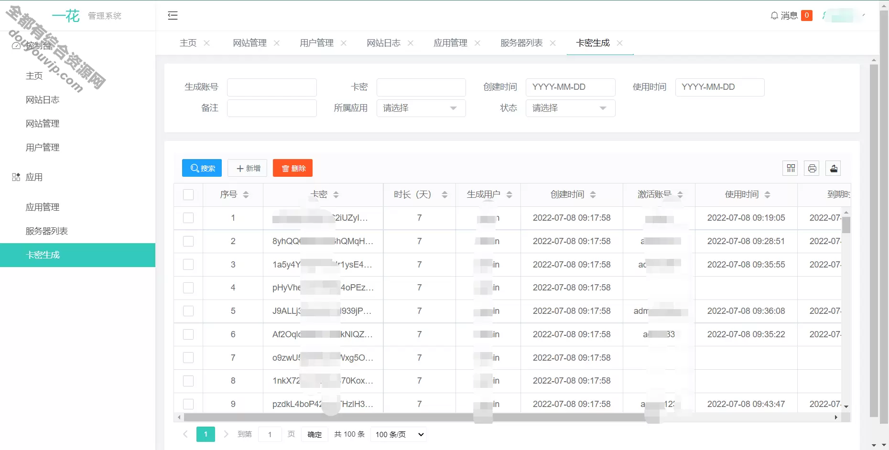Image resolution: width=889 pixels, height=450 pixels.
Task: Sort by 激活账号 column arrows
Action: click(680, 194)
